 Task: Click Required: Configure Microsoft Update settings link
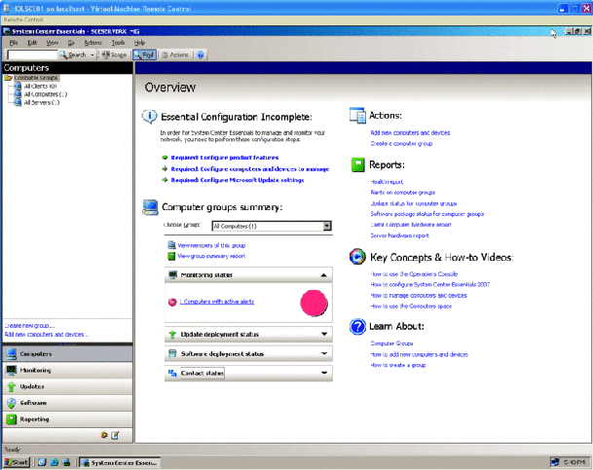238,180
